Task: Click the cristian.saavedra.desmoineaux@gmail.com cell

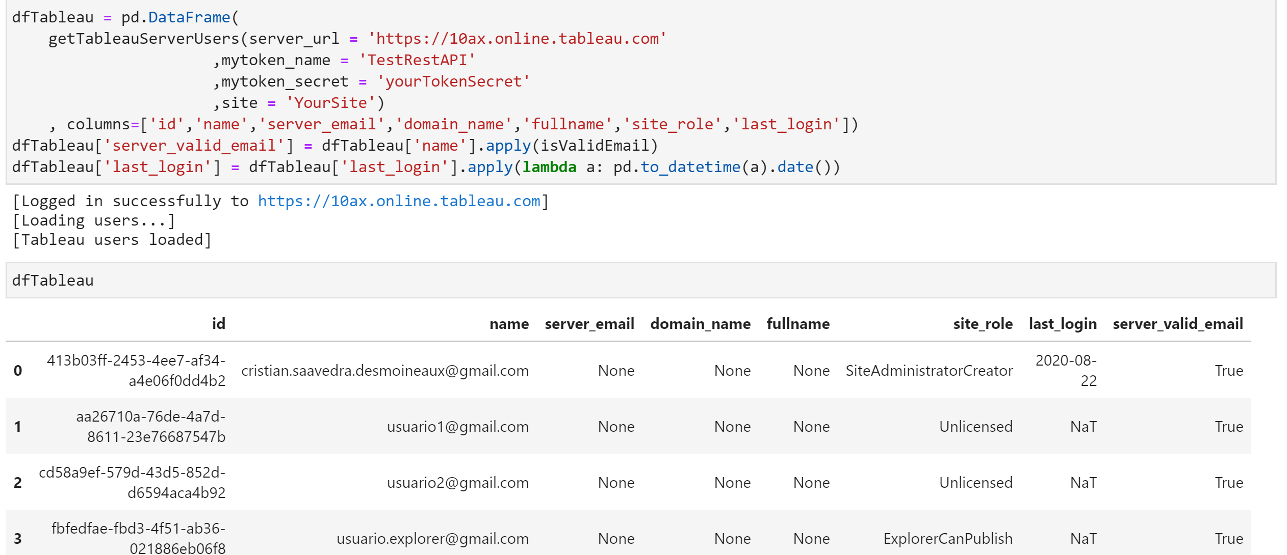Action: coord(385,371)
